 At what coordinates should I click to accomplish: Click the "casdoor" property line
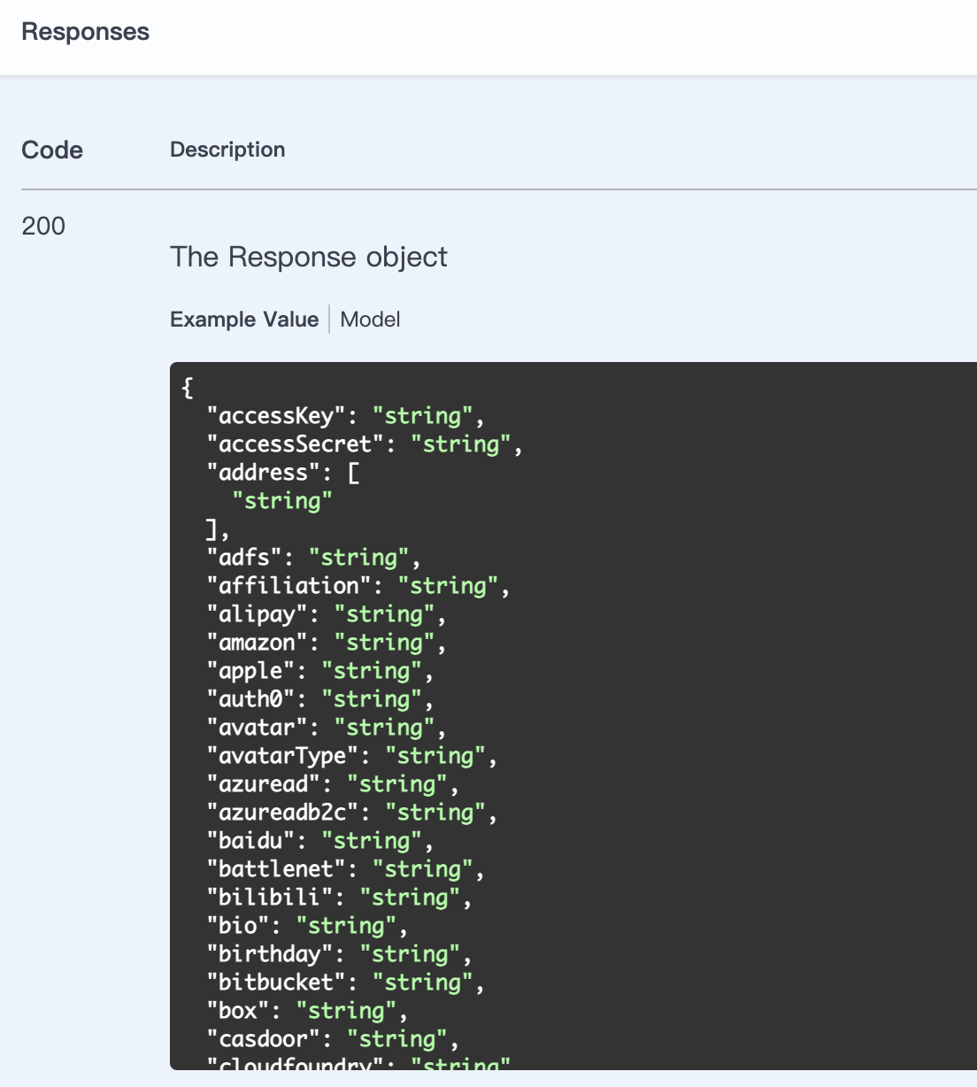pyautogui.click(x=332, y=1039)
